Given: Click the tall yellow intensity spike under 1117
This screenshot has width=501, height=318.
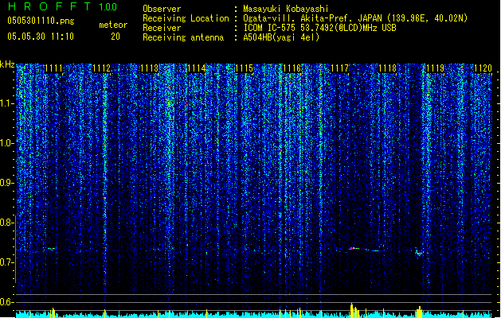Looking at the screenshot, I should (352, 310).
